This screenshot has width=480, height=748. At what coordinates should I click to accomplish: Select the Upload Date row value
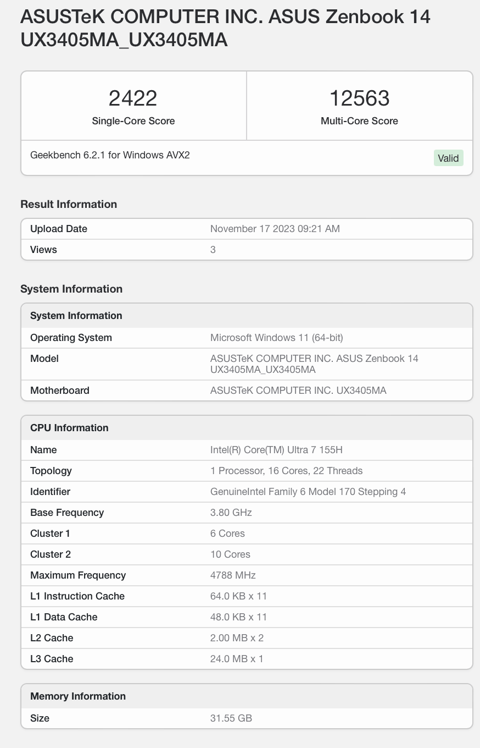[275, 229]
